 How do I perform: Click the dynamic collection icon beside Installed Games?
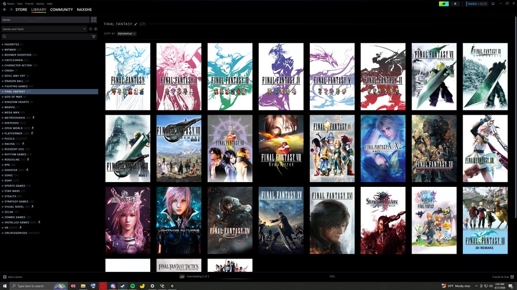click(39, 222)
